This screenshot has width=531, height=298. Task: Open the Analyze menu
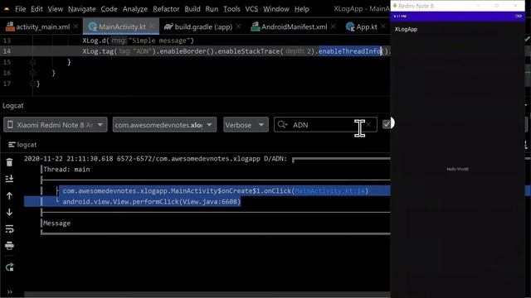134,9
